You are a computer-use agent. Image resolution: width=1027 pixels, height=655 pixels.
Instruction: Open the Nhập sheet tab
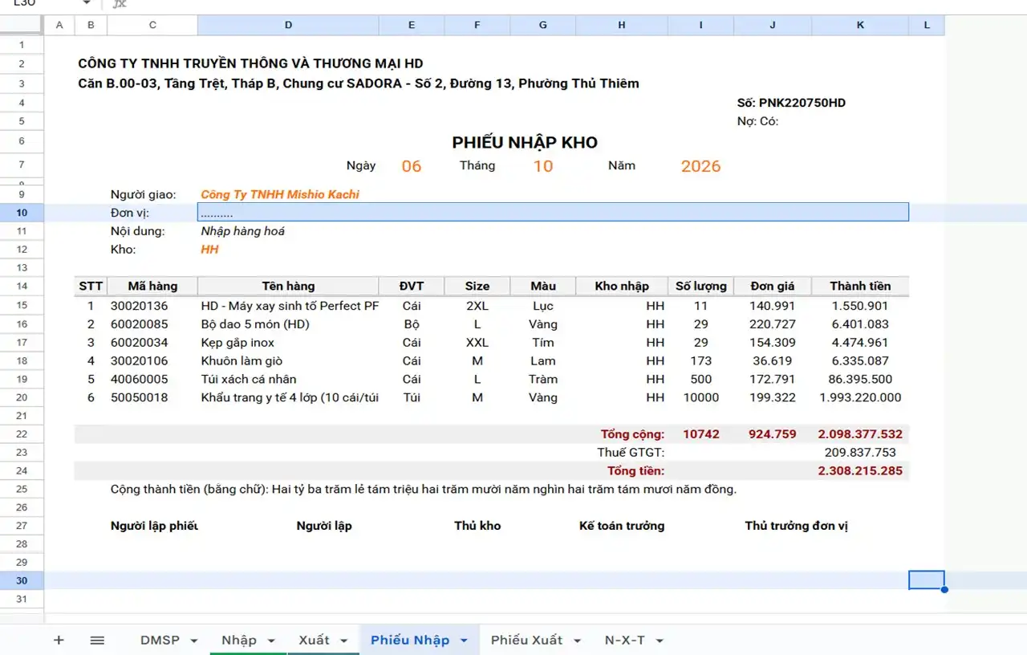(x=239, y=640)
